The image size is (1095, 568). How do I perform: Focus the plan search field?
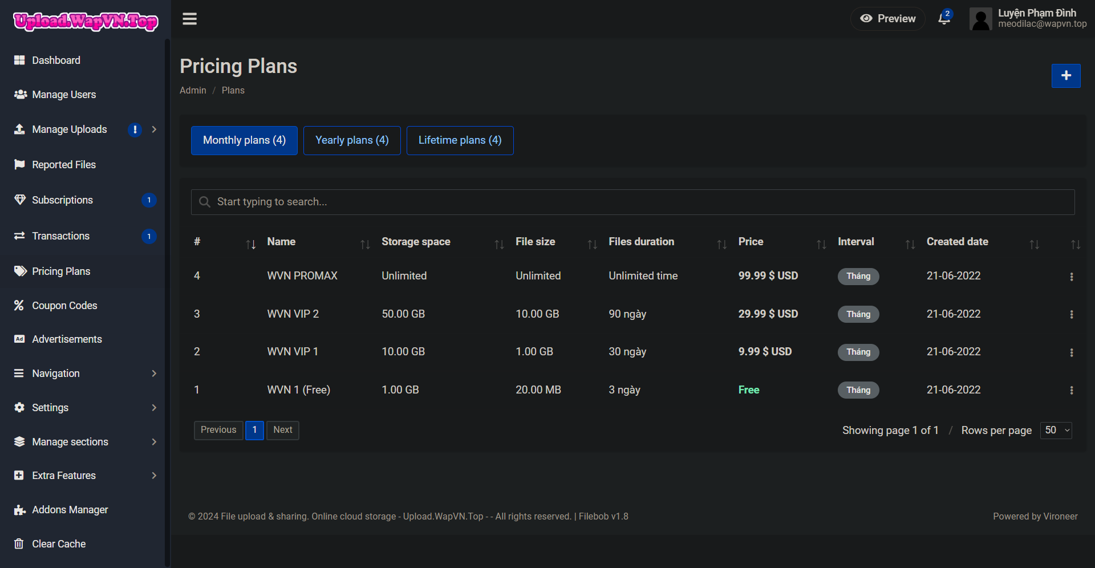632,202
